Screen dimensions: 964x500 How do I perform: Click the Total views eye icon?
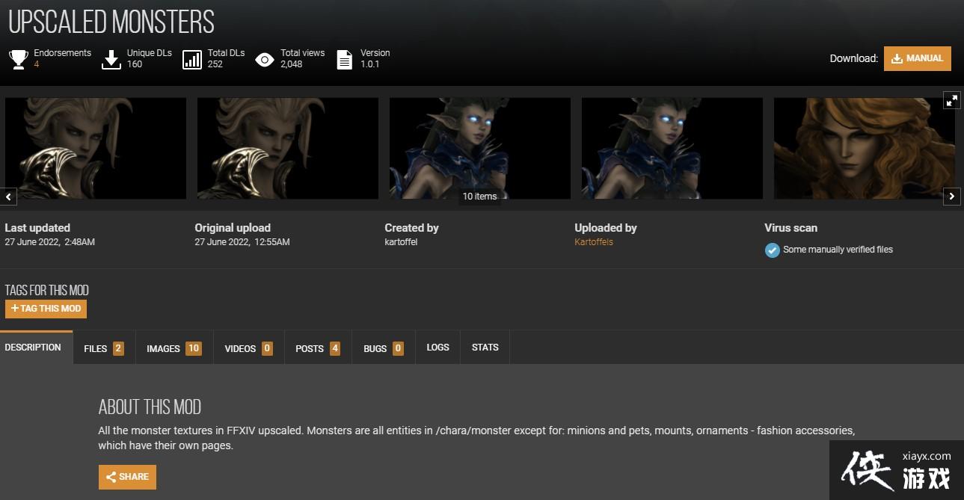(265, 60)
